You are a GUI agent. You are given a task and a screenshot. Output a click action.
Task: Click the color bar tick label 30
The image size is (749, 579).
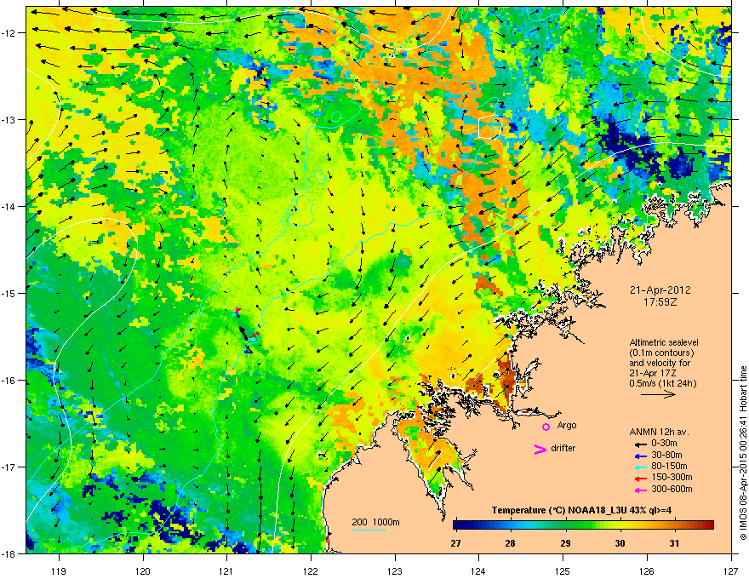click(x=620, y=543)
